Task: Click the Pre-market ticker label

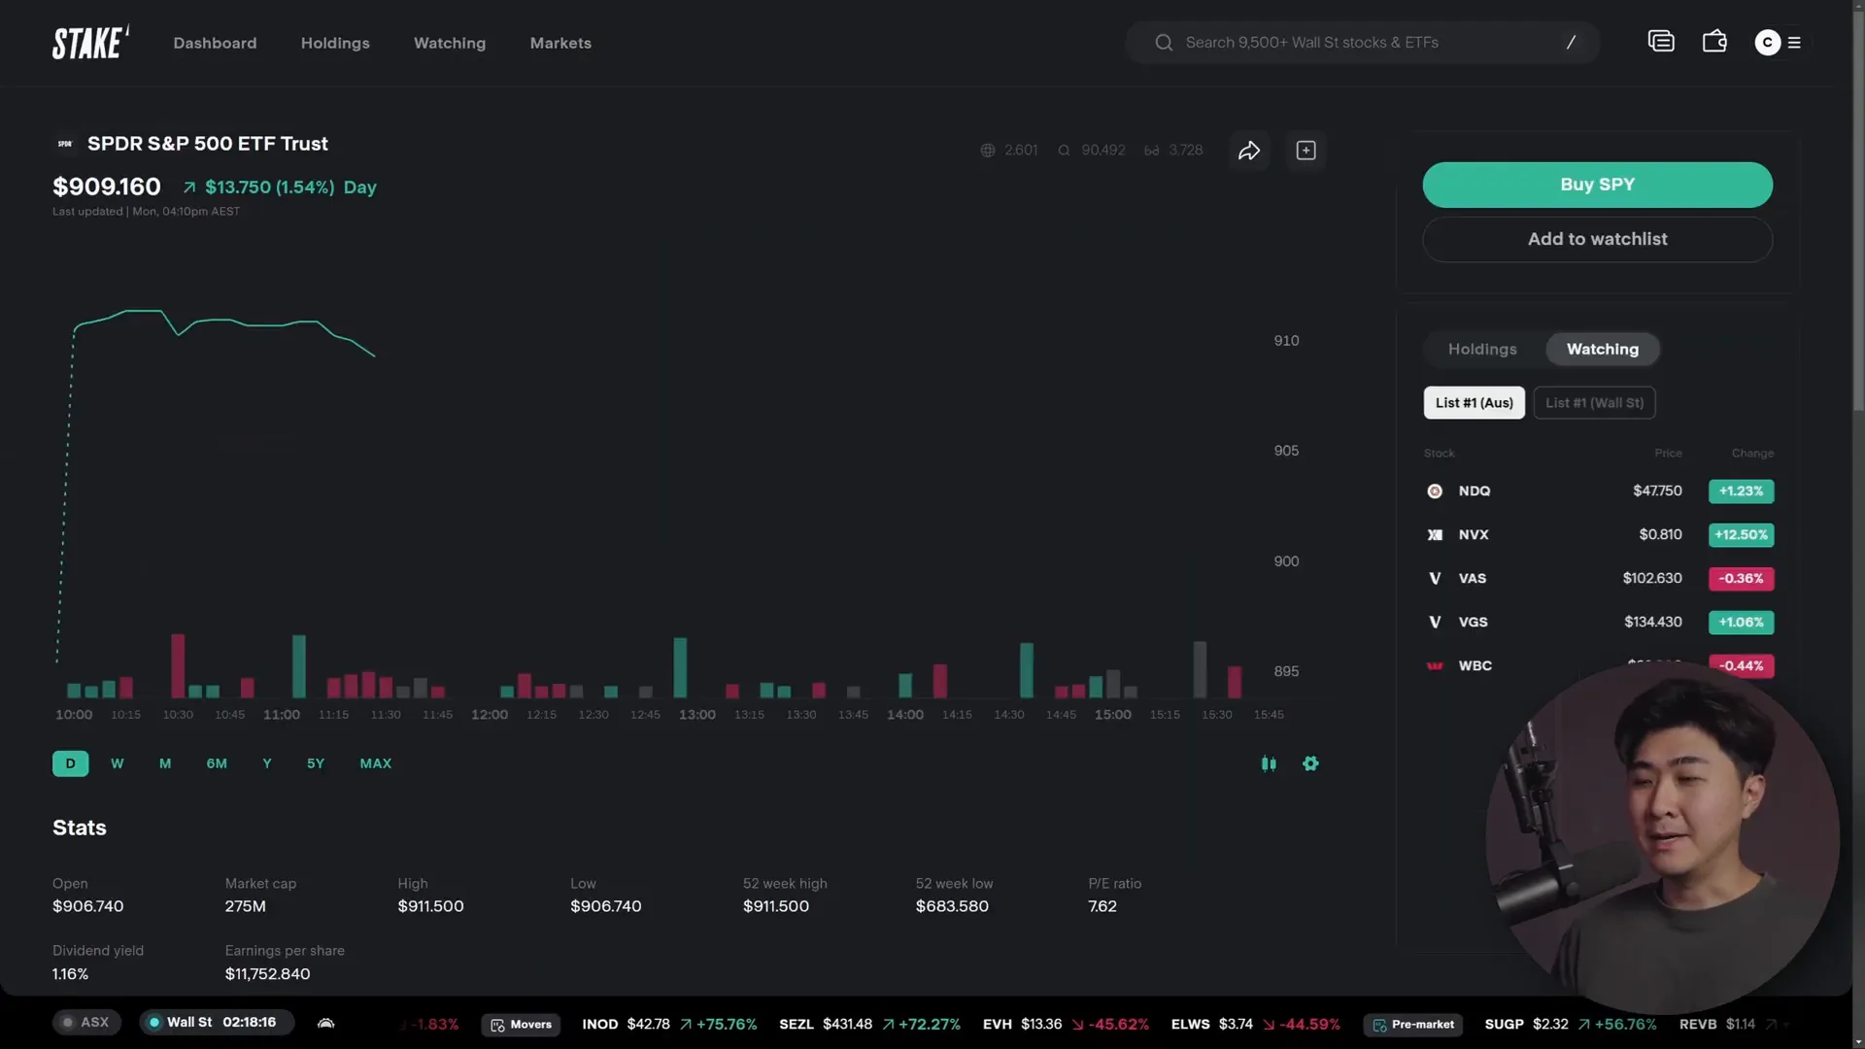Action: pyautogui.click(x=1413, y=1025)
